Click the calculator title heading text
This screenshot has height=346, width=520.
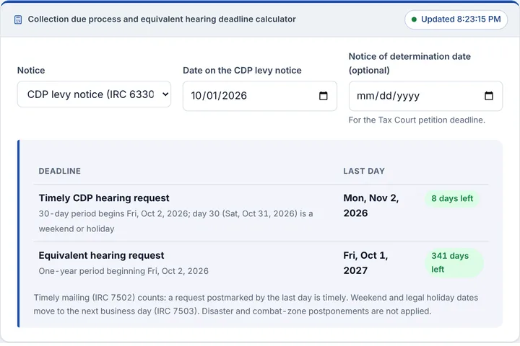(162, 19)
